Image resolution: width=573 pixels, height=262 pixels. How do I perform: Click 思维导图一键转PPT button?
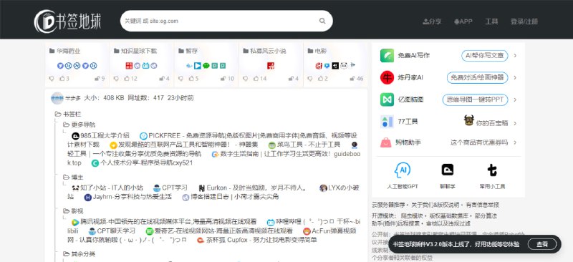coord(475,100)
